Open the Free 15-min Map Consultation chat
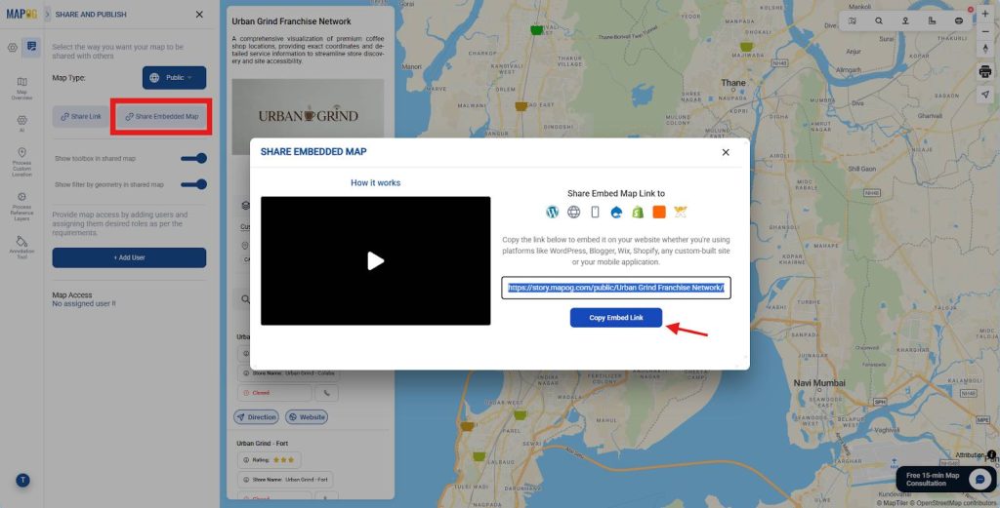 (x=945, y=479)
